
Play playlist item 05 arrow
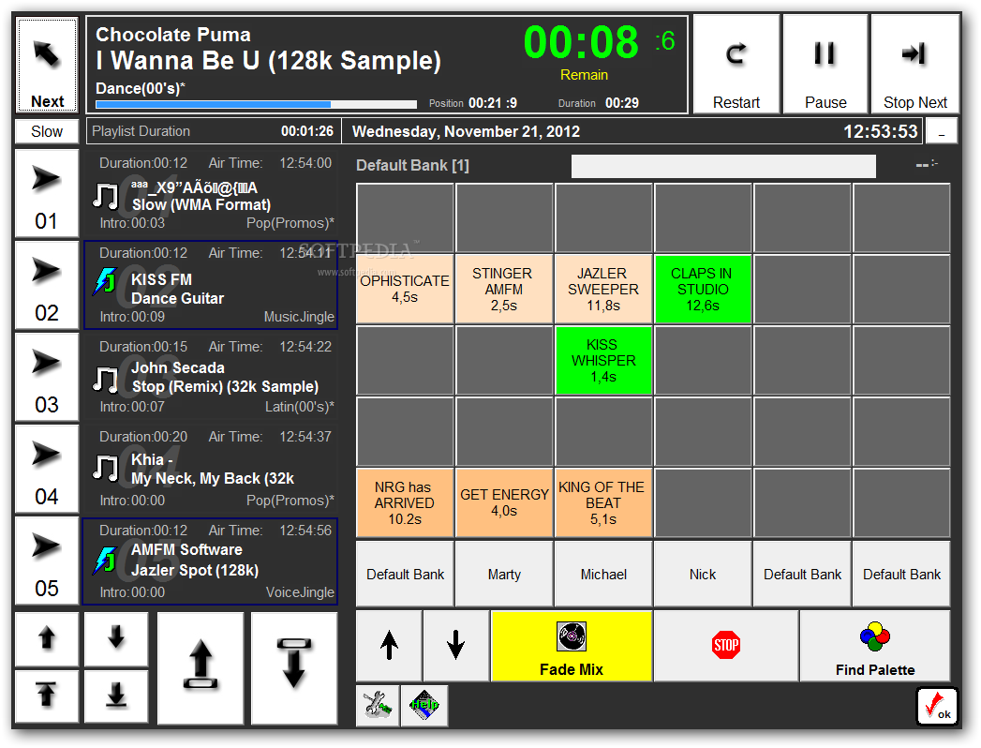point(47,561)
